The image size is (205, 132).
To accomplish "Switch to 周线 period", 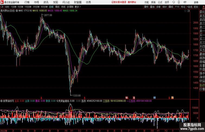I will click(57, 7).
